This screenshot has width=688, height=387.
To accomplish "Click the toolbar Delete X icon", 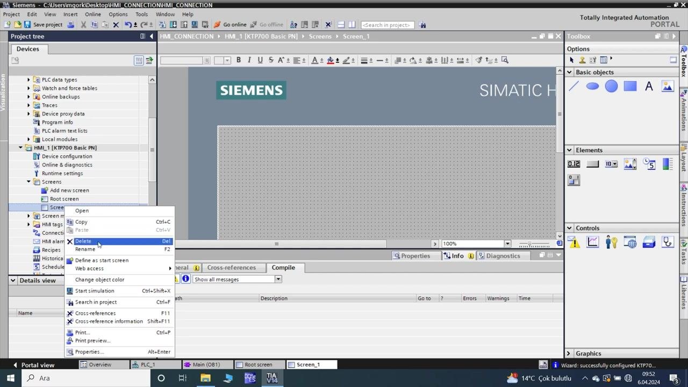I will 116,25.
